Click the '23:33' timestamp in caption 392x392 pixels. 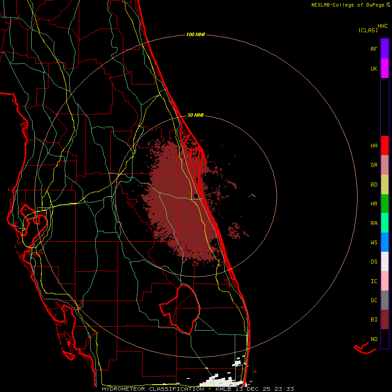(284, 389)
